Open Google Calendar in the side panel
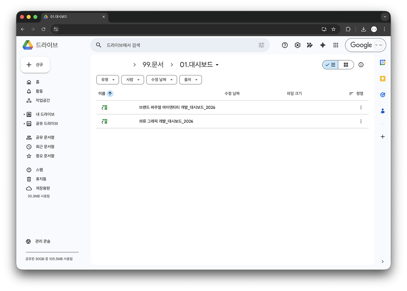The height and width of the screenshot is (291, 407). (x=382, y=62)
